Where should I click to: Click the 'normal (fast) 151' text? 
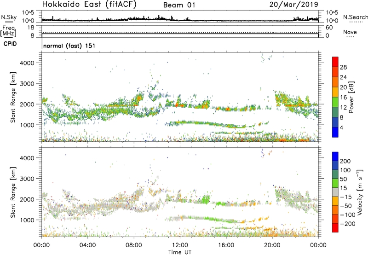pyautogui.click(x=69, y=46)
